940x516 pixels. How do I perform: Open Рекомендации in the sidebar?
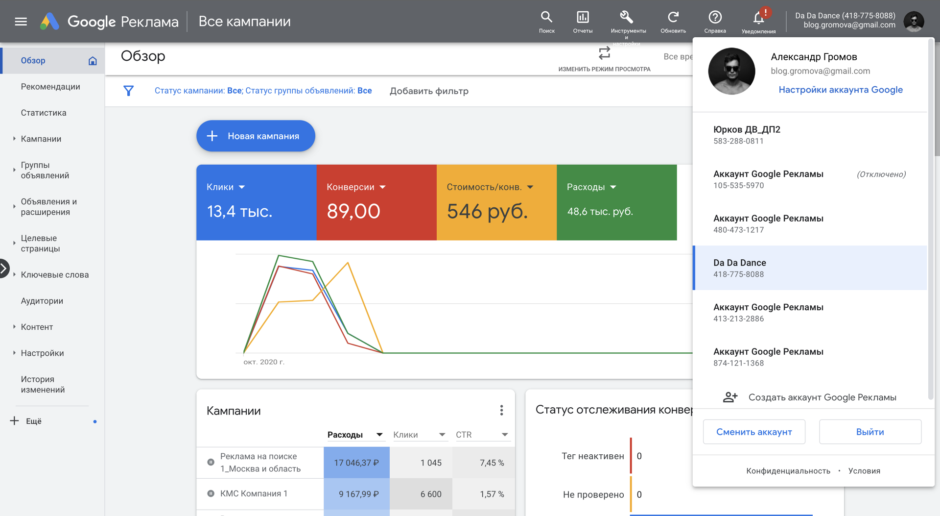pyautogui.click(x=50, y=87)
